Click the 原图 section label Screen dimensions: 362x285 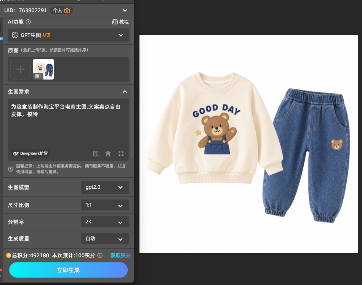click(x=13, y=50)
